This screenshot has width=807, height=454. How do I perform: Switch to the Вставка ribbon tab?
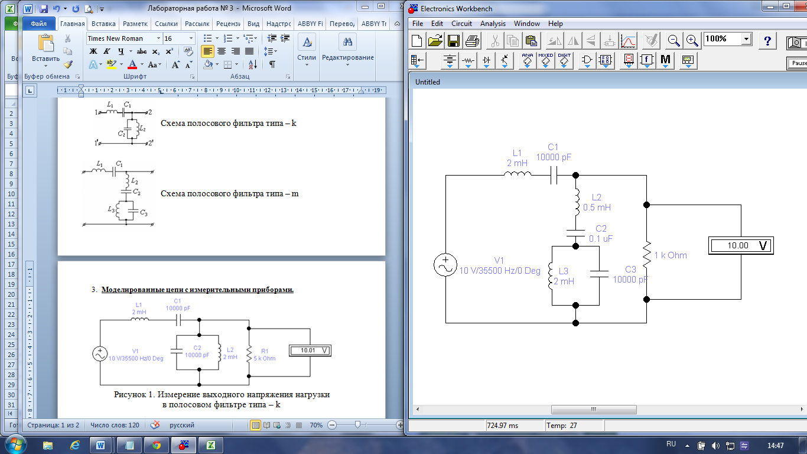click(103, 24)
